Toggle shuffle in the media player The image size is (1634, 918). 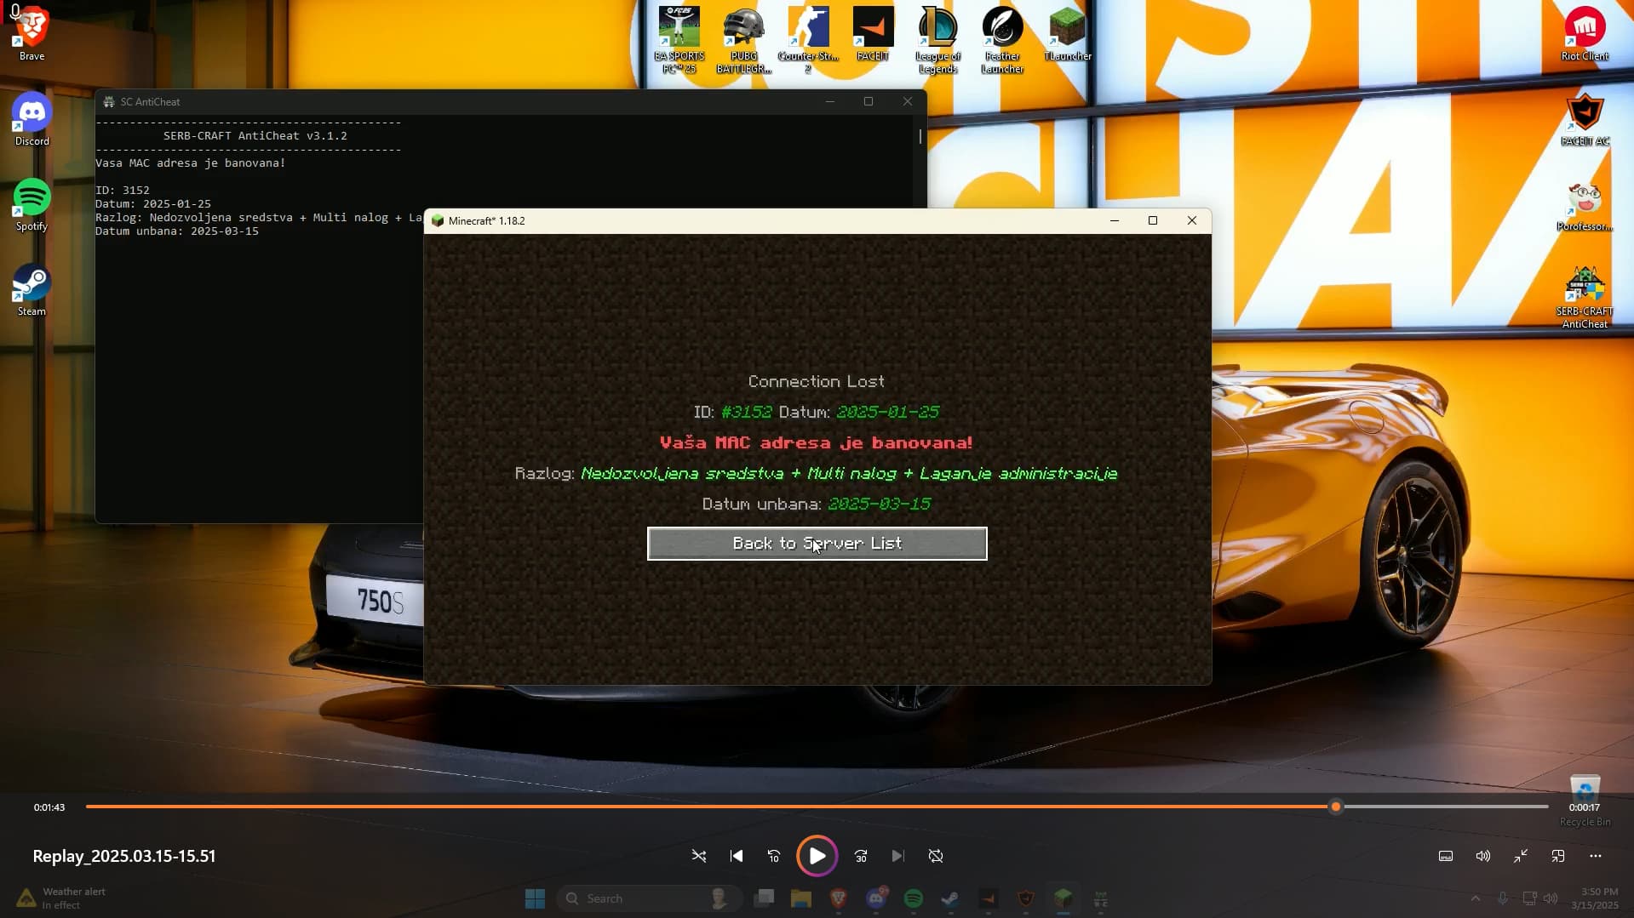(699, 856)
